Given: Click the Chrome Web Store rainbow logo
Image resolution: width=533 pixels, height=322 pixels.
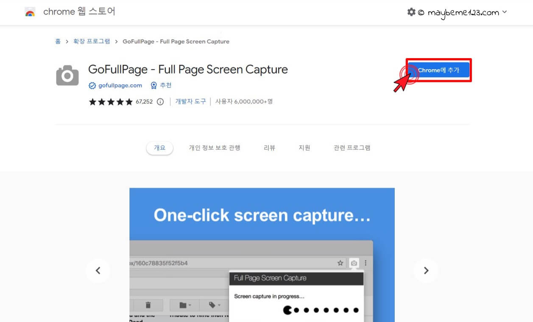Looking at the screenshot, I should click(30, 12).
